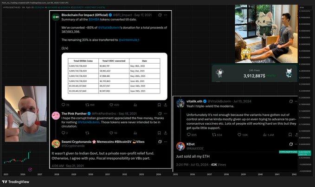This screenshot has height=187, width=315.
Task: Open the KDot avatar
Action: (180, 146)
